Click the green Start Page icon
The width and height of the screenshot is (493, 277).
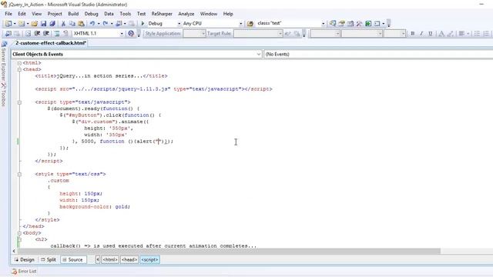368,24
